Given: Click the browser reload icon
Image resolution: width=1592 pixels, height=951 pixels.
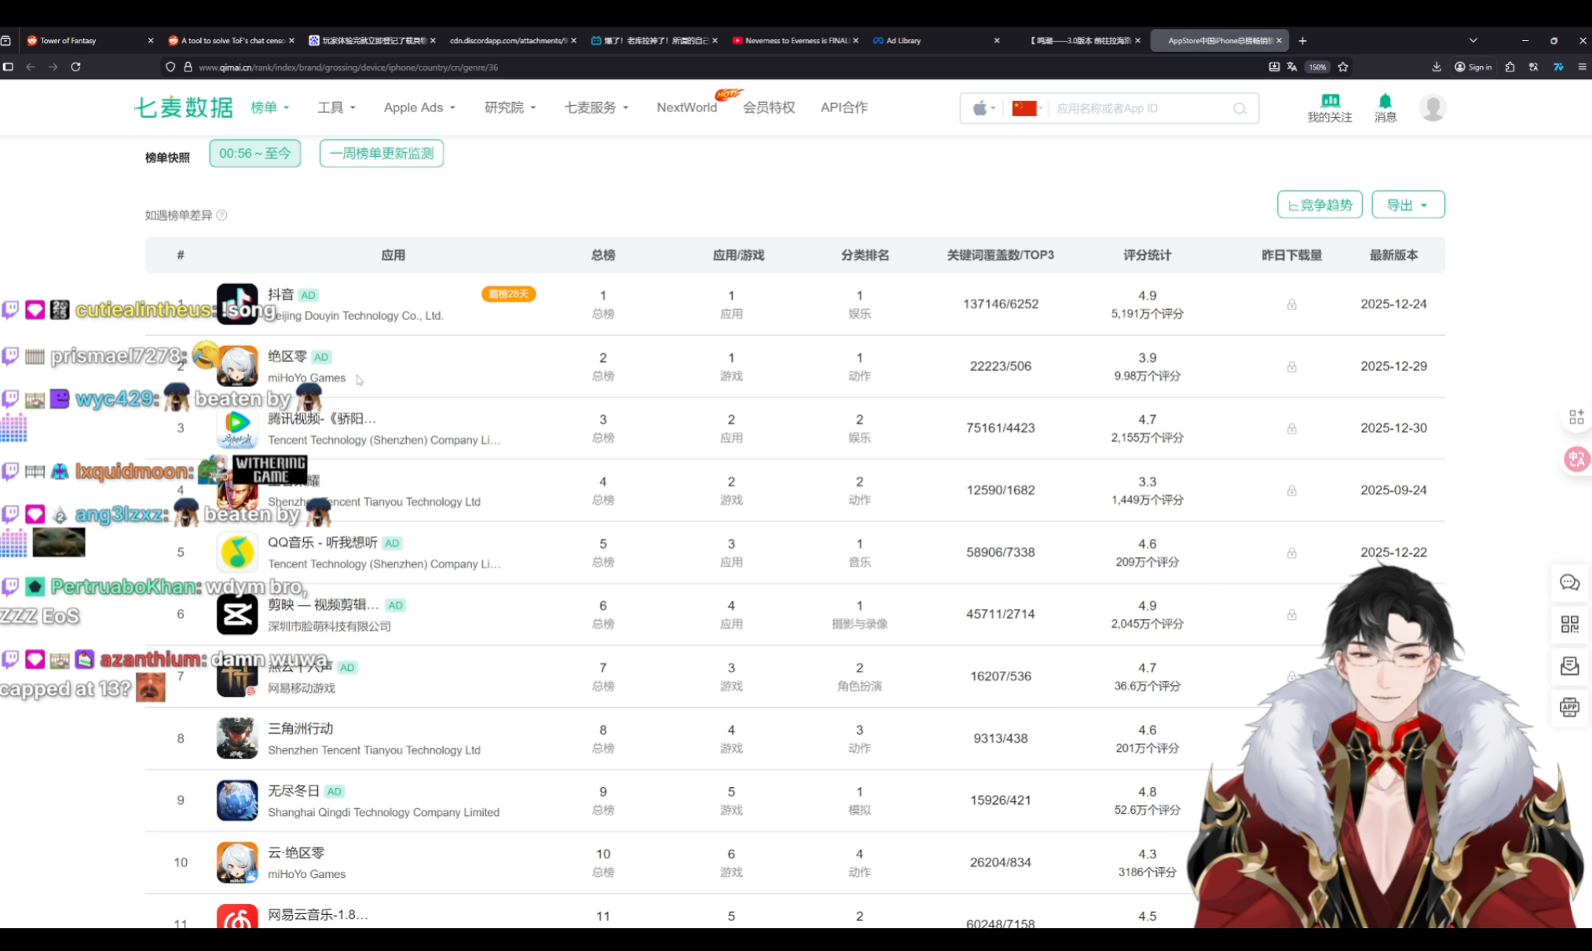Looking at the screenshot, I should click(76, 67).
